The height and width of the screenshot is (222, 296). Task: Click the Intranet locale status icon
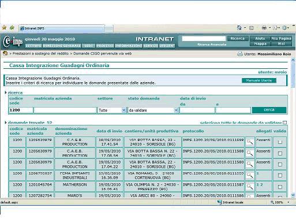coord(219,202)
